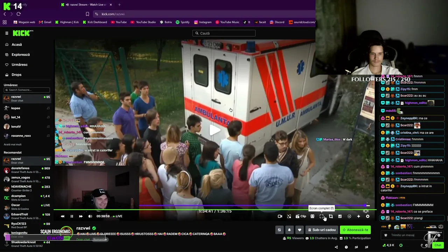The image size is (448, 252).
Task: Click the Romanian language tag
Action: point(100,239)
